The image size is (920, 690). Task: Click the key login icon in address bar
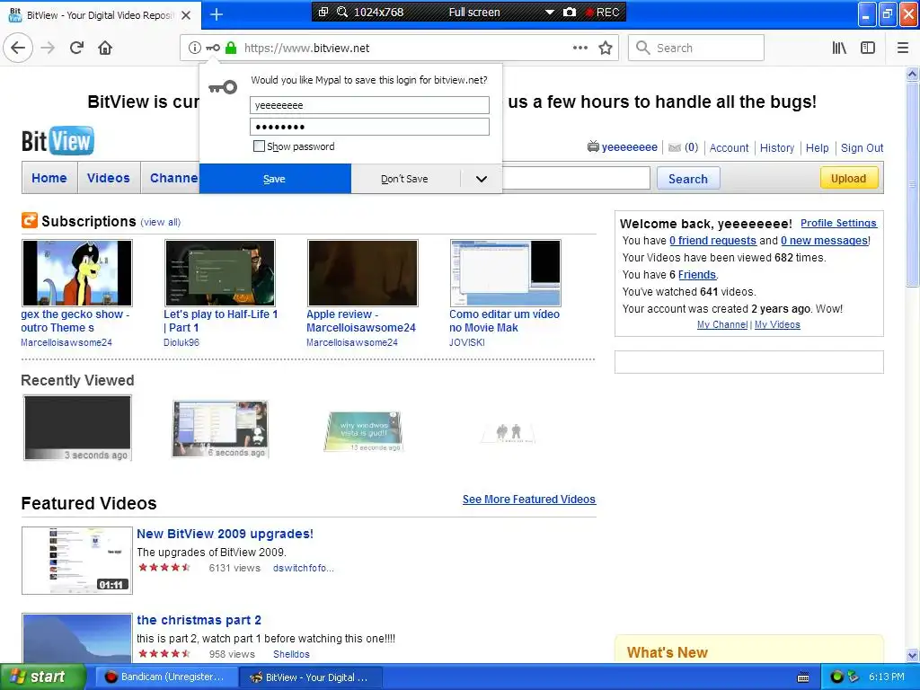(x=213, y=48)
